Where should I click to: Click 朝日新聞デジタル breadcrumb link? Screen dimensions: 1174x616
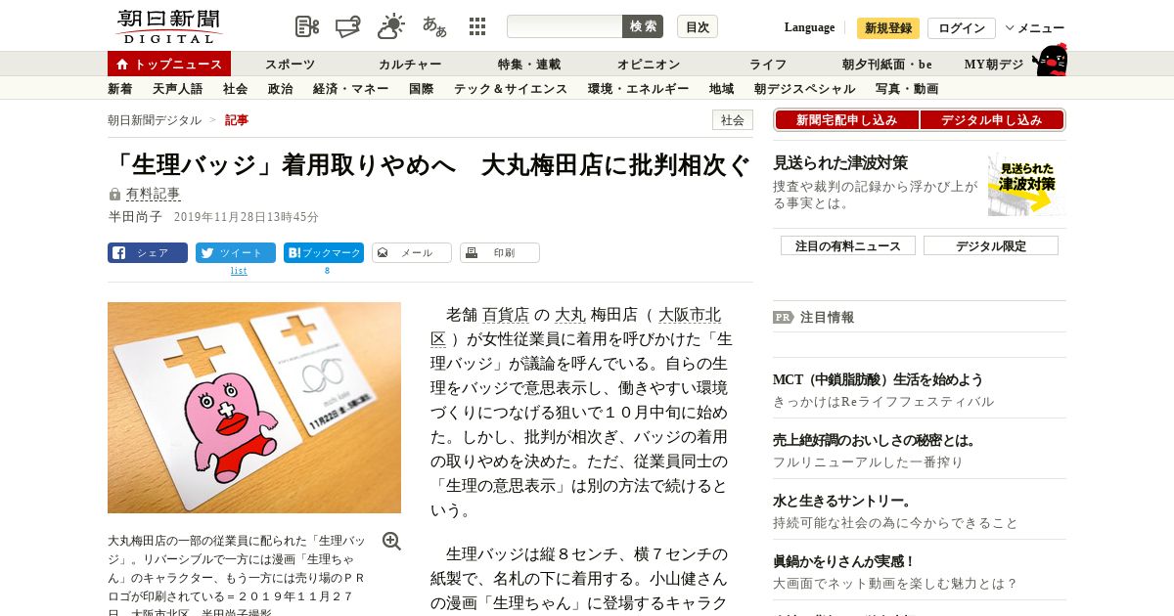point(155,120)
